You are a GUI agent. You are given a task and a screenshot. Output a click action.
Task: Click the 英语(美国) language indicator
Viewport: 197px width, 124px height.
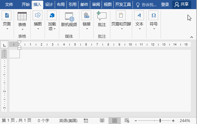pos(68,121)
